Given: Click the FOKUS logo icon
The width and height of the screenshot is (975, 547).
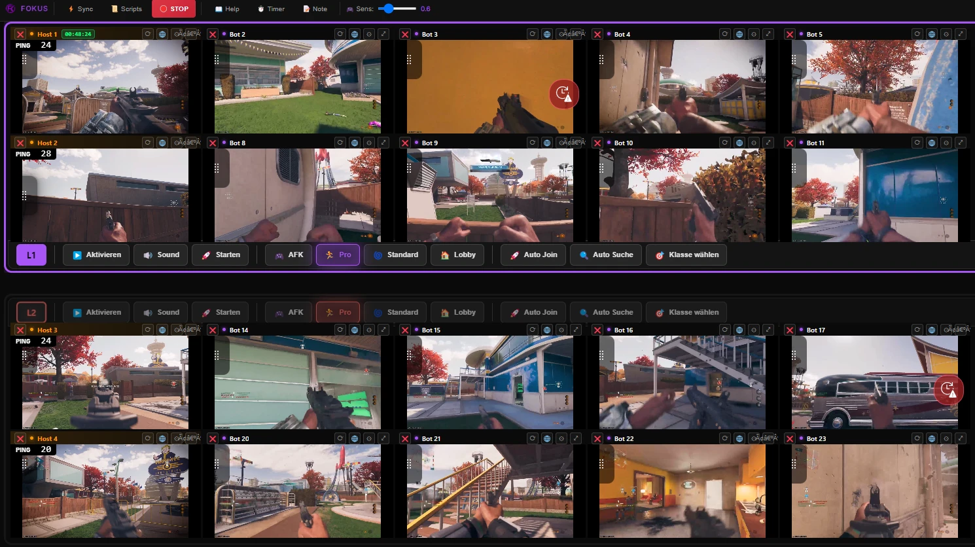Looking at the screenshot, I should [10, 9].
